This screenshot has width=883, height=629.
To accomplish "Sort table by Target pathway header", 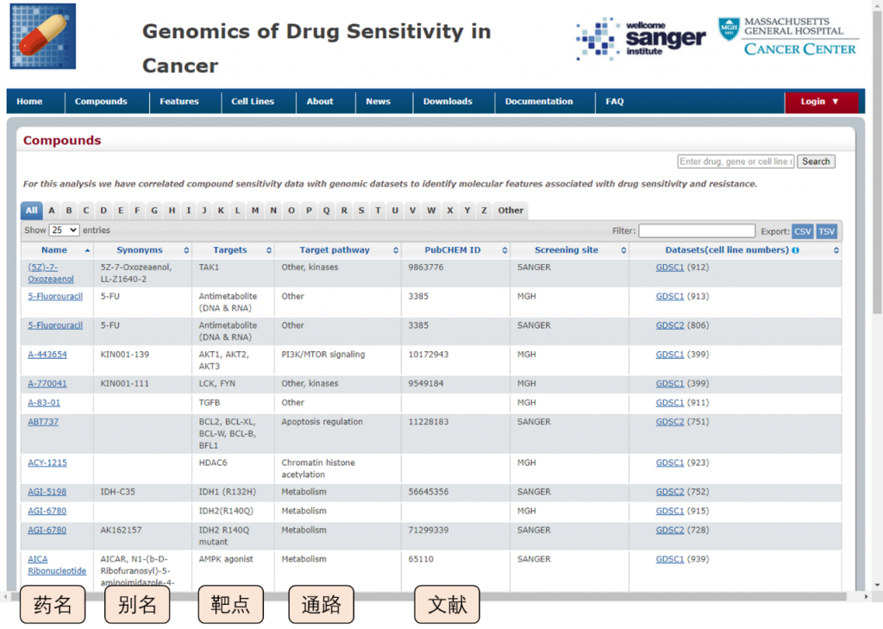I will pos(334,250).
